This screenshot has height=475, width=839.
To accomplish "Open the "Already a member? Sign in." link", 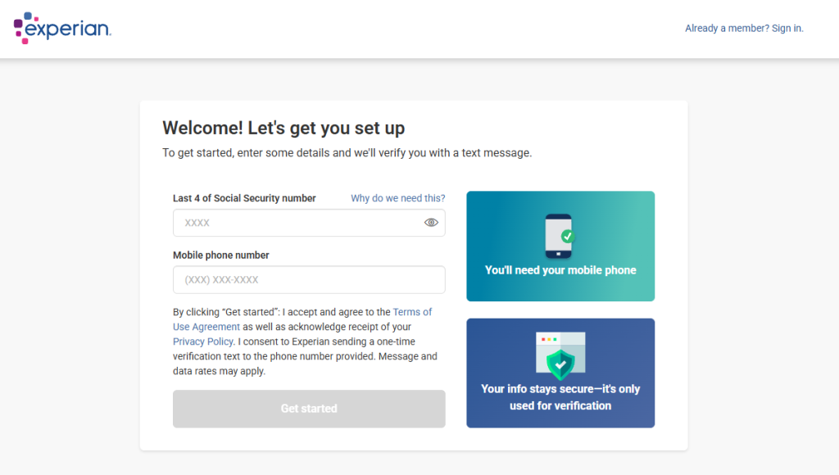I will [744, 29].
